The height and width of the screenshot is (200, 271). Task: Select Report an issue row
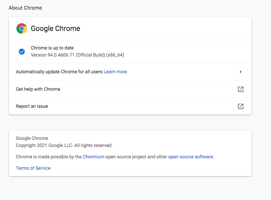(x=130, y=106)
